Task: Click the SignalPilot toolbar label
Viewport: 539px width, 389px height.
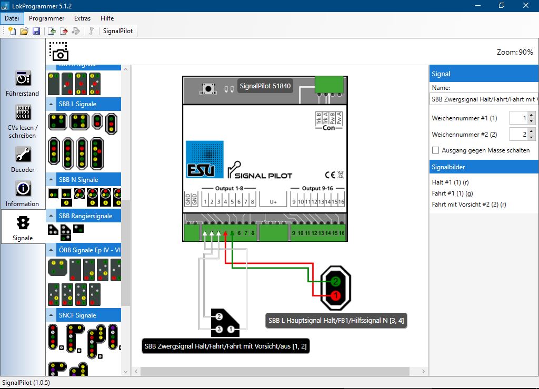Action: pyautogui.click(x=118, y=31)
